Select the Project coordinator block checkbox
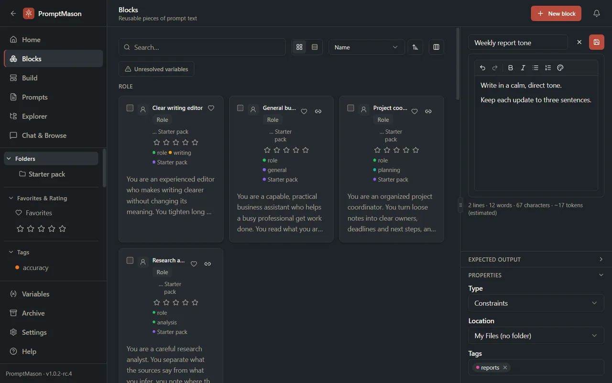Viewport: 612px width, 383px height. 351,108
